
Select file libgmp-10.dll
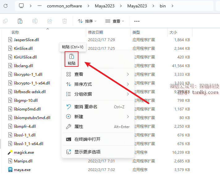click(26, 101)
